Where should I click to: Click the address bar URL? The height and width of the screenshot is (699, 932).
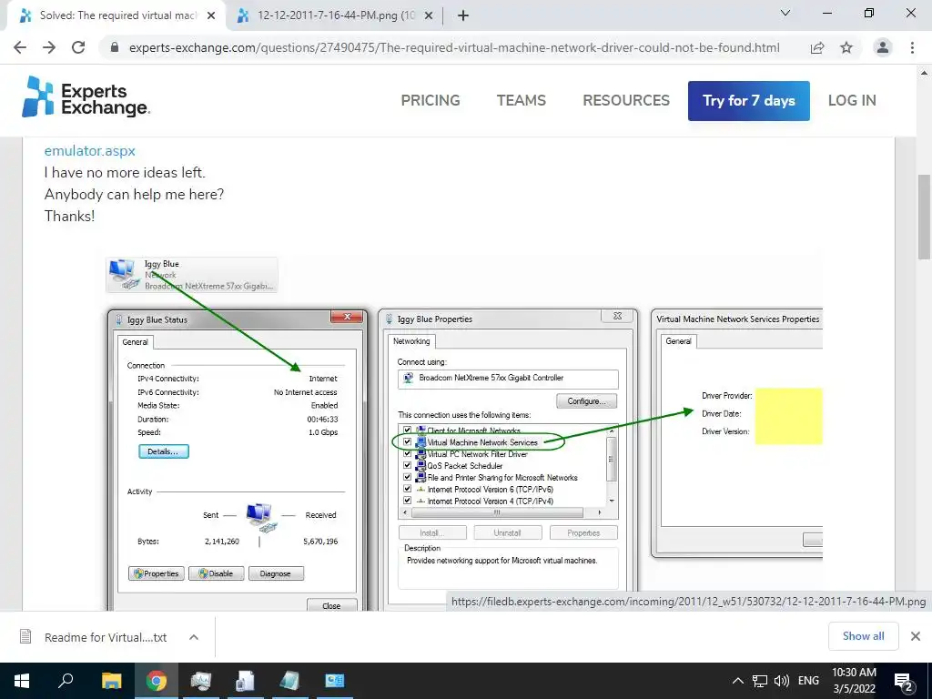click(x=454, y=47)
